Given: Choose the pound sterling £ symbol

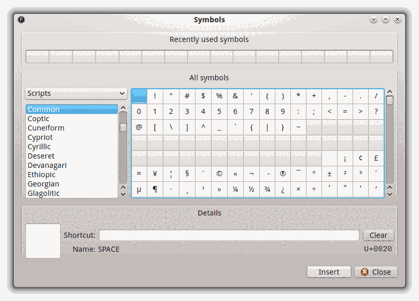Looking at the screenshot, I should point(376,158).
